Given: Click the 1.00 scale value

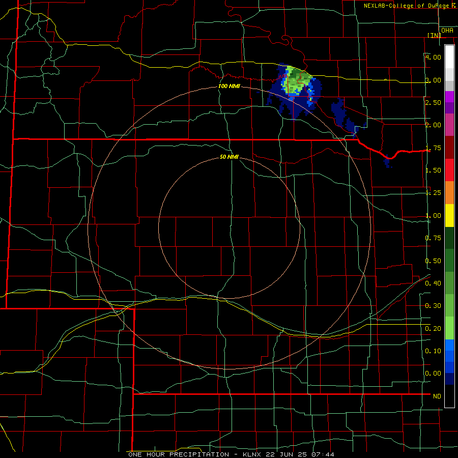Looking at the screenshot, I should click(433, 216).
